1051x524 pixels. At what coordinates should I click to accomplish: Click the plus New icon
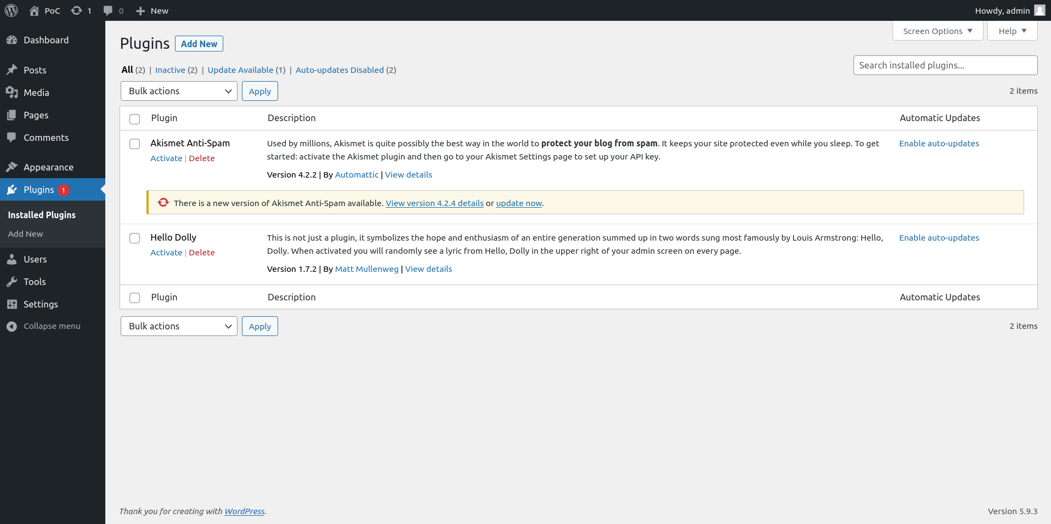click(x=140, y=11)
